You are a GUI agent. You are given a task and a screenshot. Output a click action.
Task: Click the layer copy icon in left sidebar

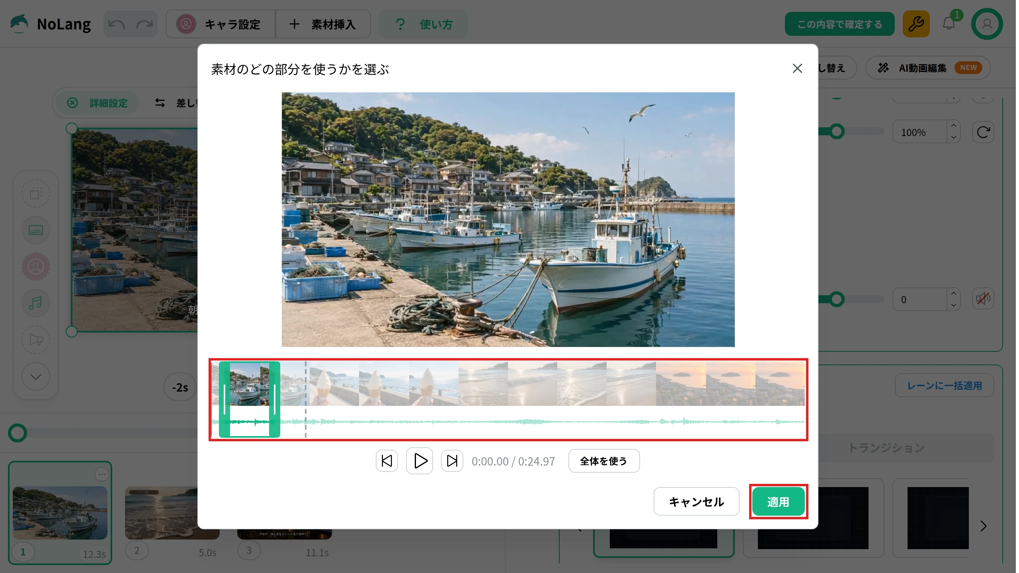(x=36, y=194)
